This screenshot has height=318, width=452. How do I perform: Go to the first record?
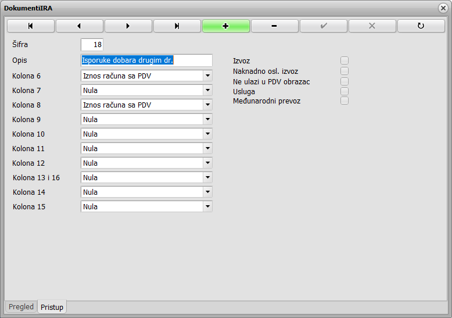tap(31, 26)
